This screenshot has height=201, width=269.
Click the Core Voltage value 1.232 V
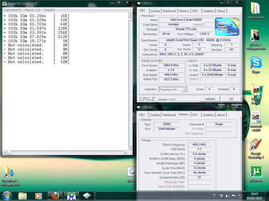pyautogui.click(x=204, y=34)
